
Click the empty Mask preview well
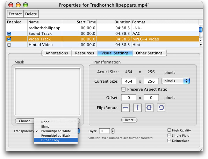pos(48,92)
